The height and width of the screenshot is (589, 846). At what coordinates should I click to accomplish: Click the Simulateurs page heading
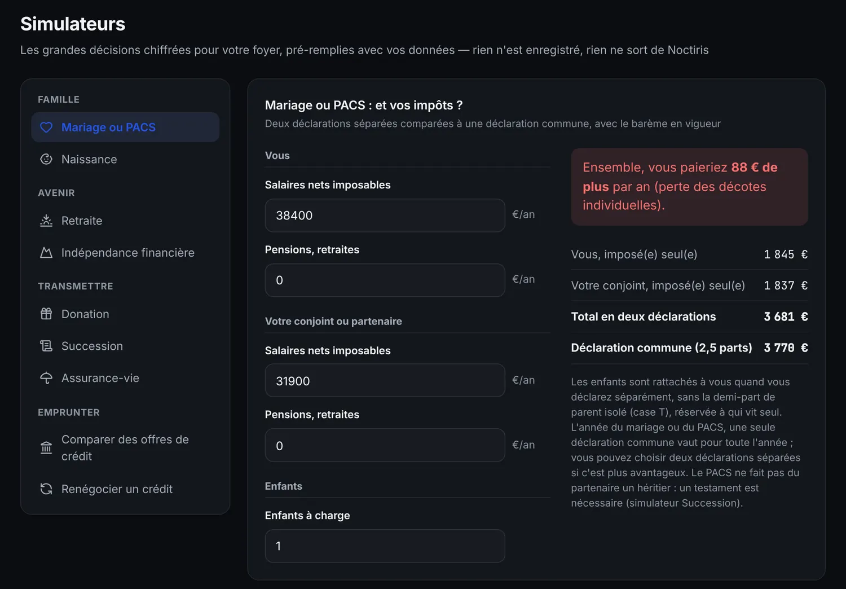(73, 24)
